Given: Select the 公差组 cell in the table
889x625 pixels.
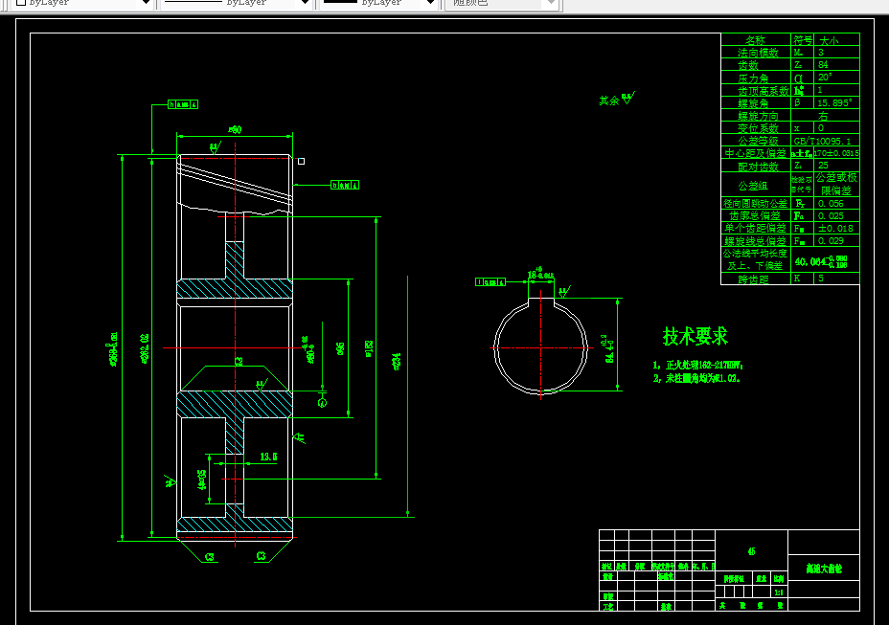Looking at the screenshot, I should click(x=753, y=186).
